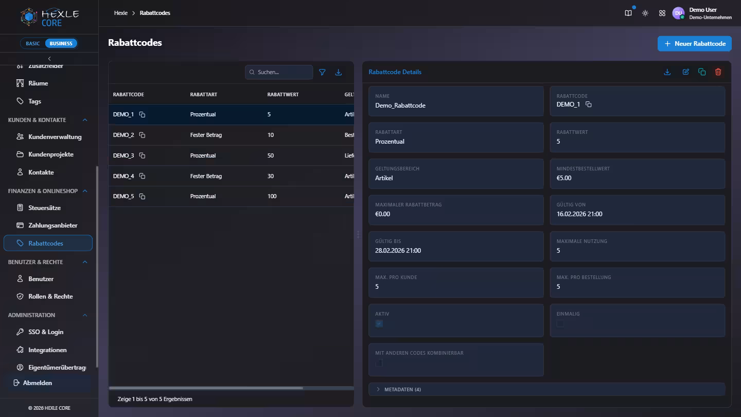The image size is (741, 417).
Task: Sort by the Rabattwert column header
Action: (283, 95)
